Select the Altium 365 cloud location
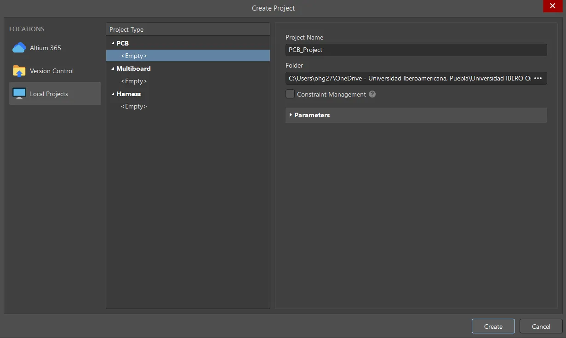The width and height of the screenshot is (566, 338). [x=44, y=47]
